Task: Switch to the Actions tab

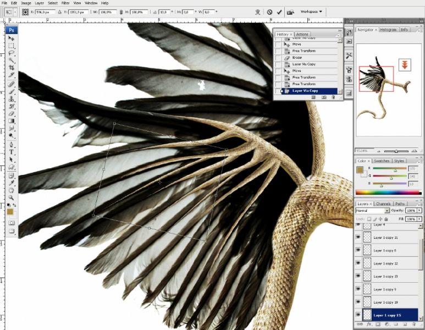Action: (x=302, y=34)
